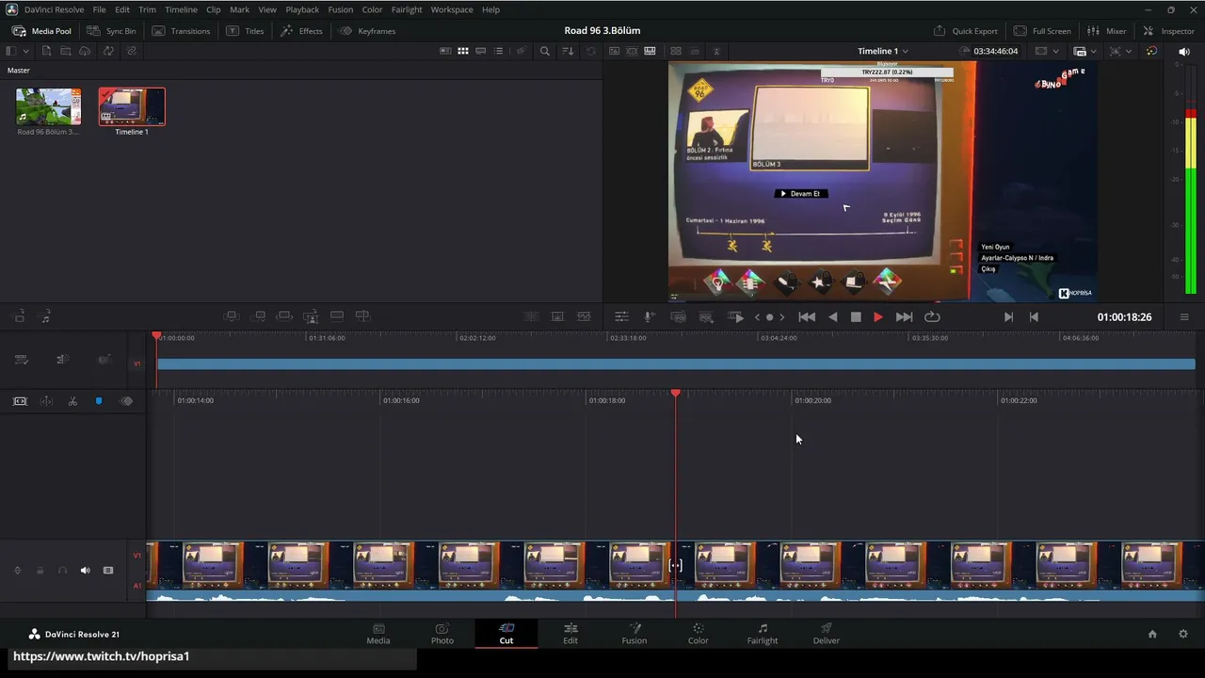Toggle the bypass color grades icon
This screenshot has height=678, width=1205.
(1151, 51)
